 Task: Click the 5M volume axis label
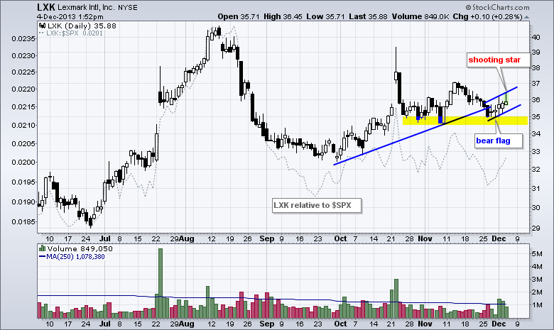pyautogui.click(x=537, y=254)
